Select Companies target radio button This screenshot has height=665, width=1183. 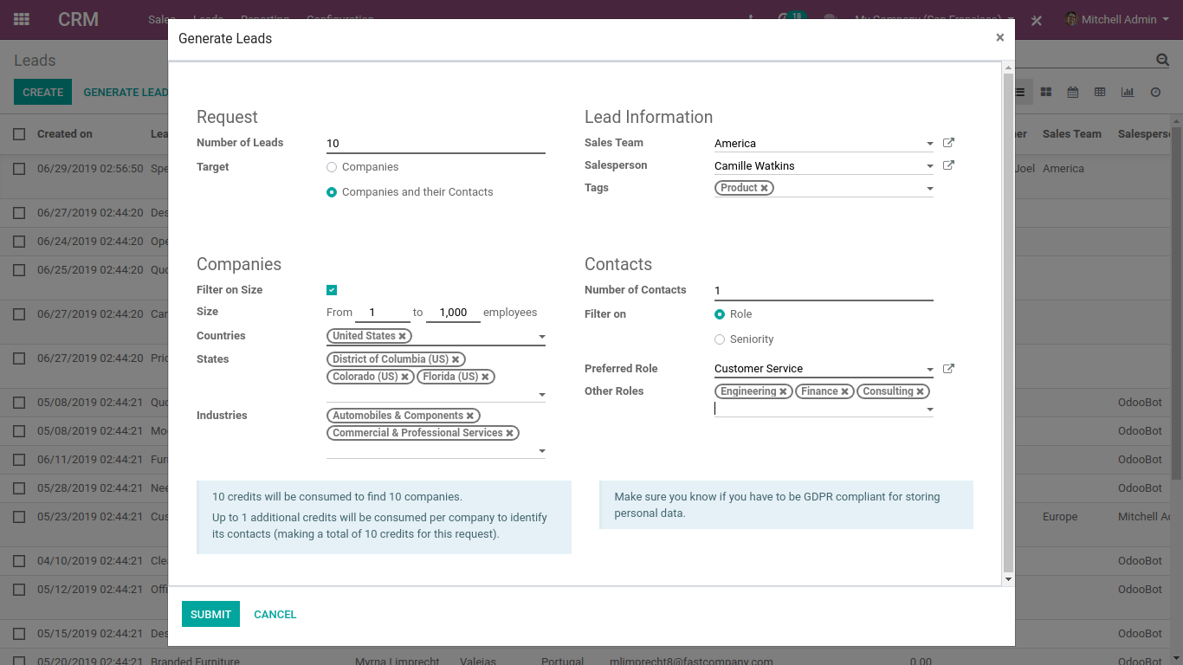pos(332,167)
